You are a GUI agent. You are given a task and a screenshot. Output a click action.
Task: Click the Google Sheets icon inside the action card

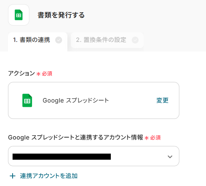coord(27,100)
